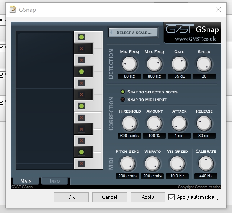Click the Pitch Bend knob

(127, 164)
